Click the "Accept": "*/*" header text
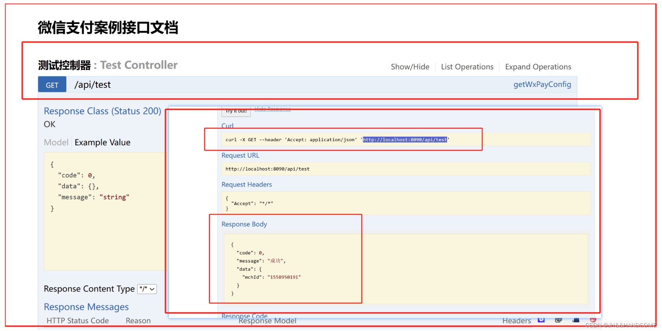Image resolution: width=662 pixels, height=331 pixels. (x=252, y=204)
